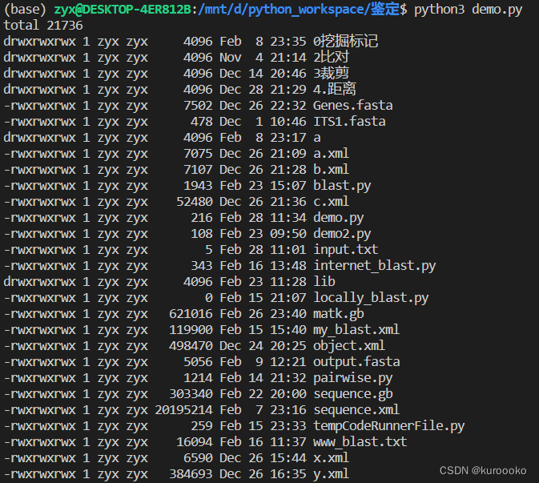This screenshot has width=539, height=483.
Task: Click demo.py in the file listing
Action: click(x=338, y=218)
